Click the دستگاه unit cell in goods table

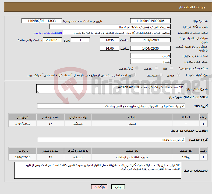click(78, 124)
